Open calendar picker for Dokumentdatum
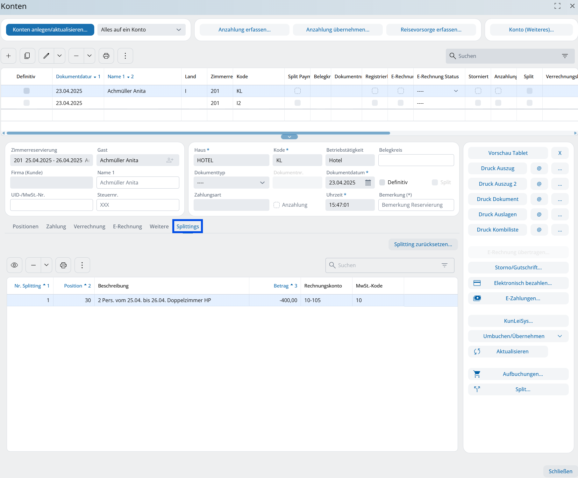This screenshot has width=578, height=478. pos(368,183)
